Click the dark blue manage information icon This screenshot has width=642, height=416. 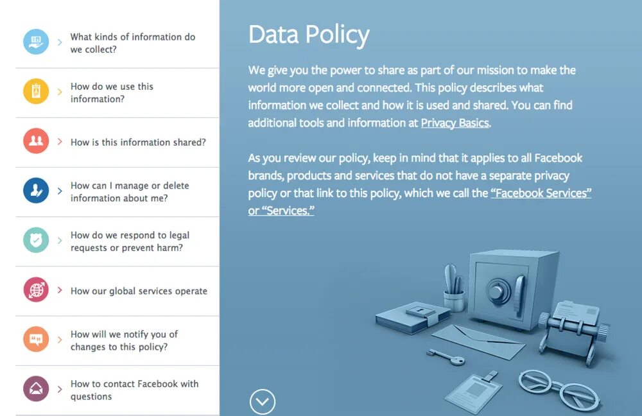click(x=36, y=191)
